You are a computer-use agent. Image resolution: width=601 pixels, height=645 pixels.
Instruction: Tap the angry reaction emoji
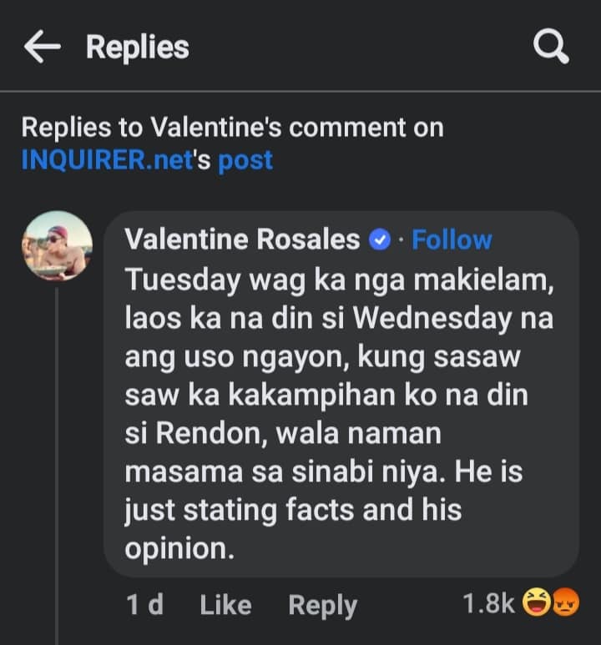tap(565, 602)
